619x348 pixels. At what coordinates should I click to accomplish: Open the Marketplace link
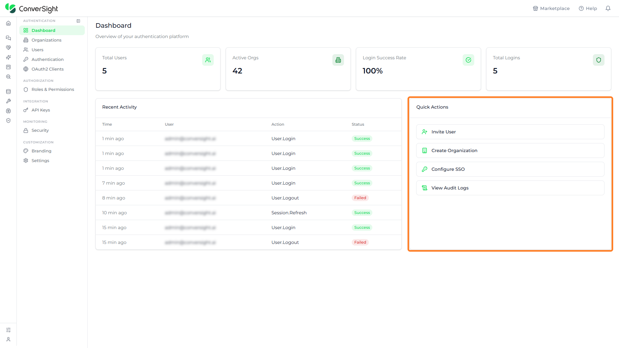(551, 8)
